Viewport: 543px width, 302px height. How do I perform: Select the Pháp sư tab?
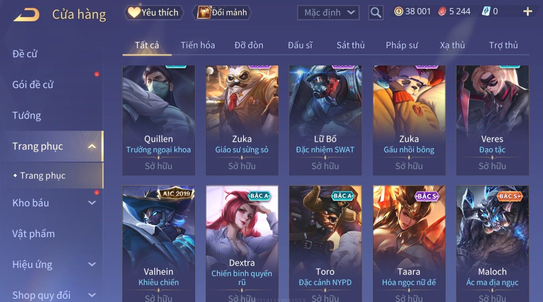(402, 45)
